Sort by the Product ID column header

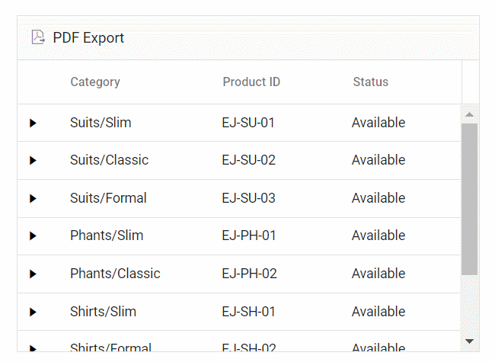(x=251, y=82)
